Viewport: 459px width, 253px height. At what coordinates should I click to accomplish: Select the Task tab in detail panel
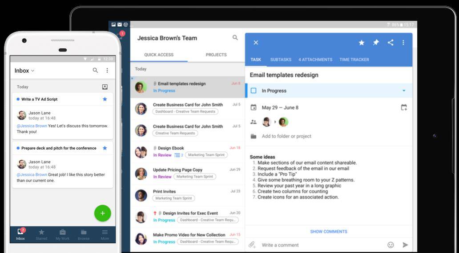[256, 59]
